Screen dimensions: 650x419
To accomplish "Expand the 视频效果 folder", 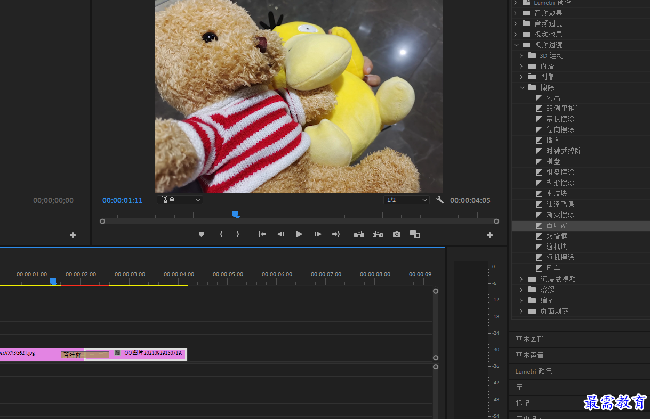I will tap(516, 34).
